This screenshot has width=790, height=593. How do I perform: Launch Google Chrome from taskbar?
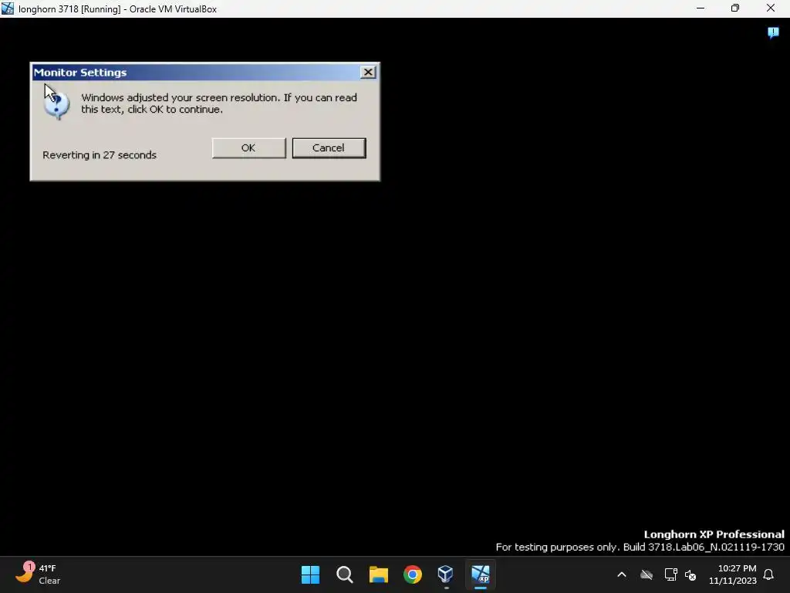click(x=413, y=574)
